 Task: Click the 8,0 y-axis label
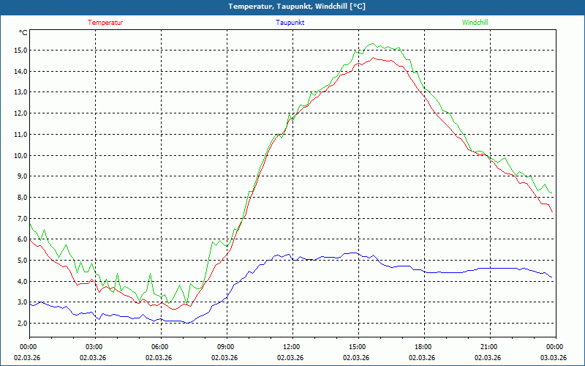[23, 197]
